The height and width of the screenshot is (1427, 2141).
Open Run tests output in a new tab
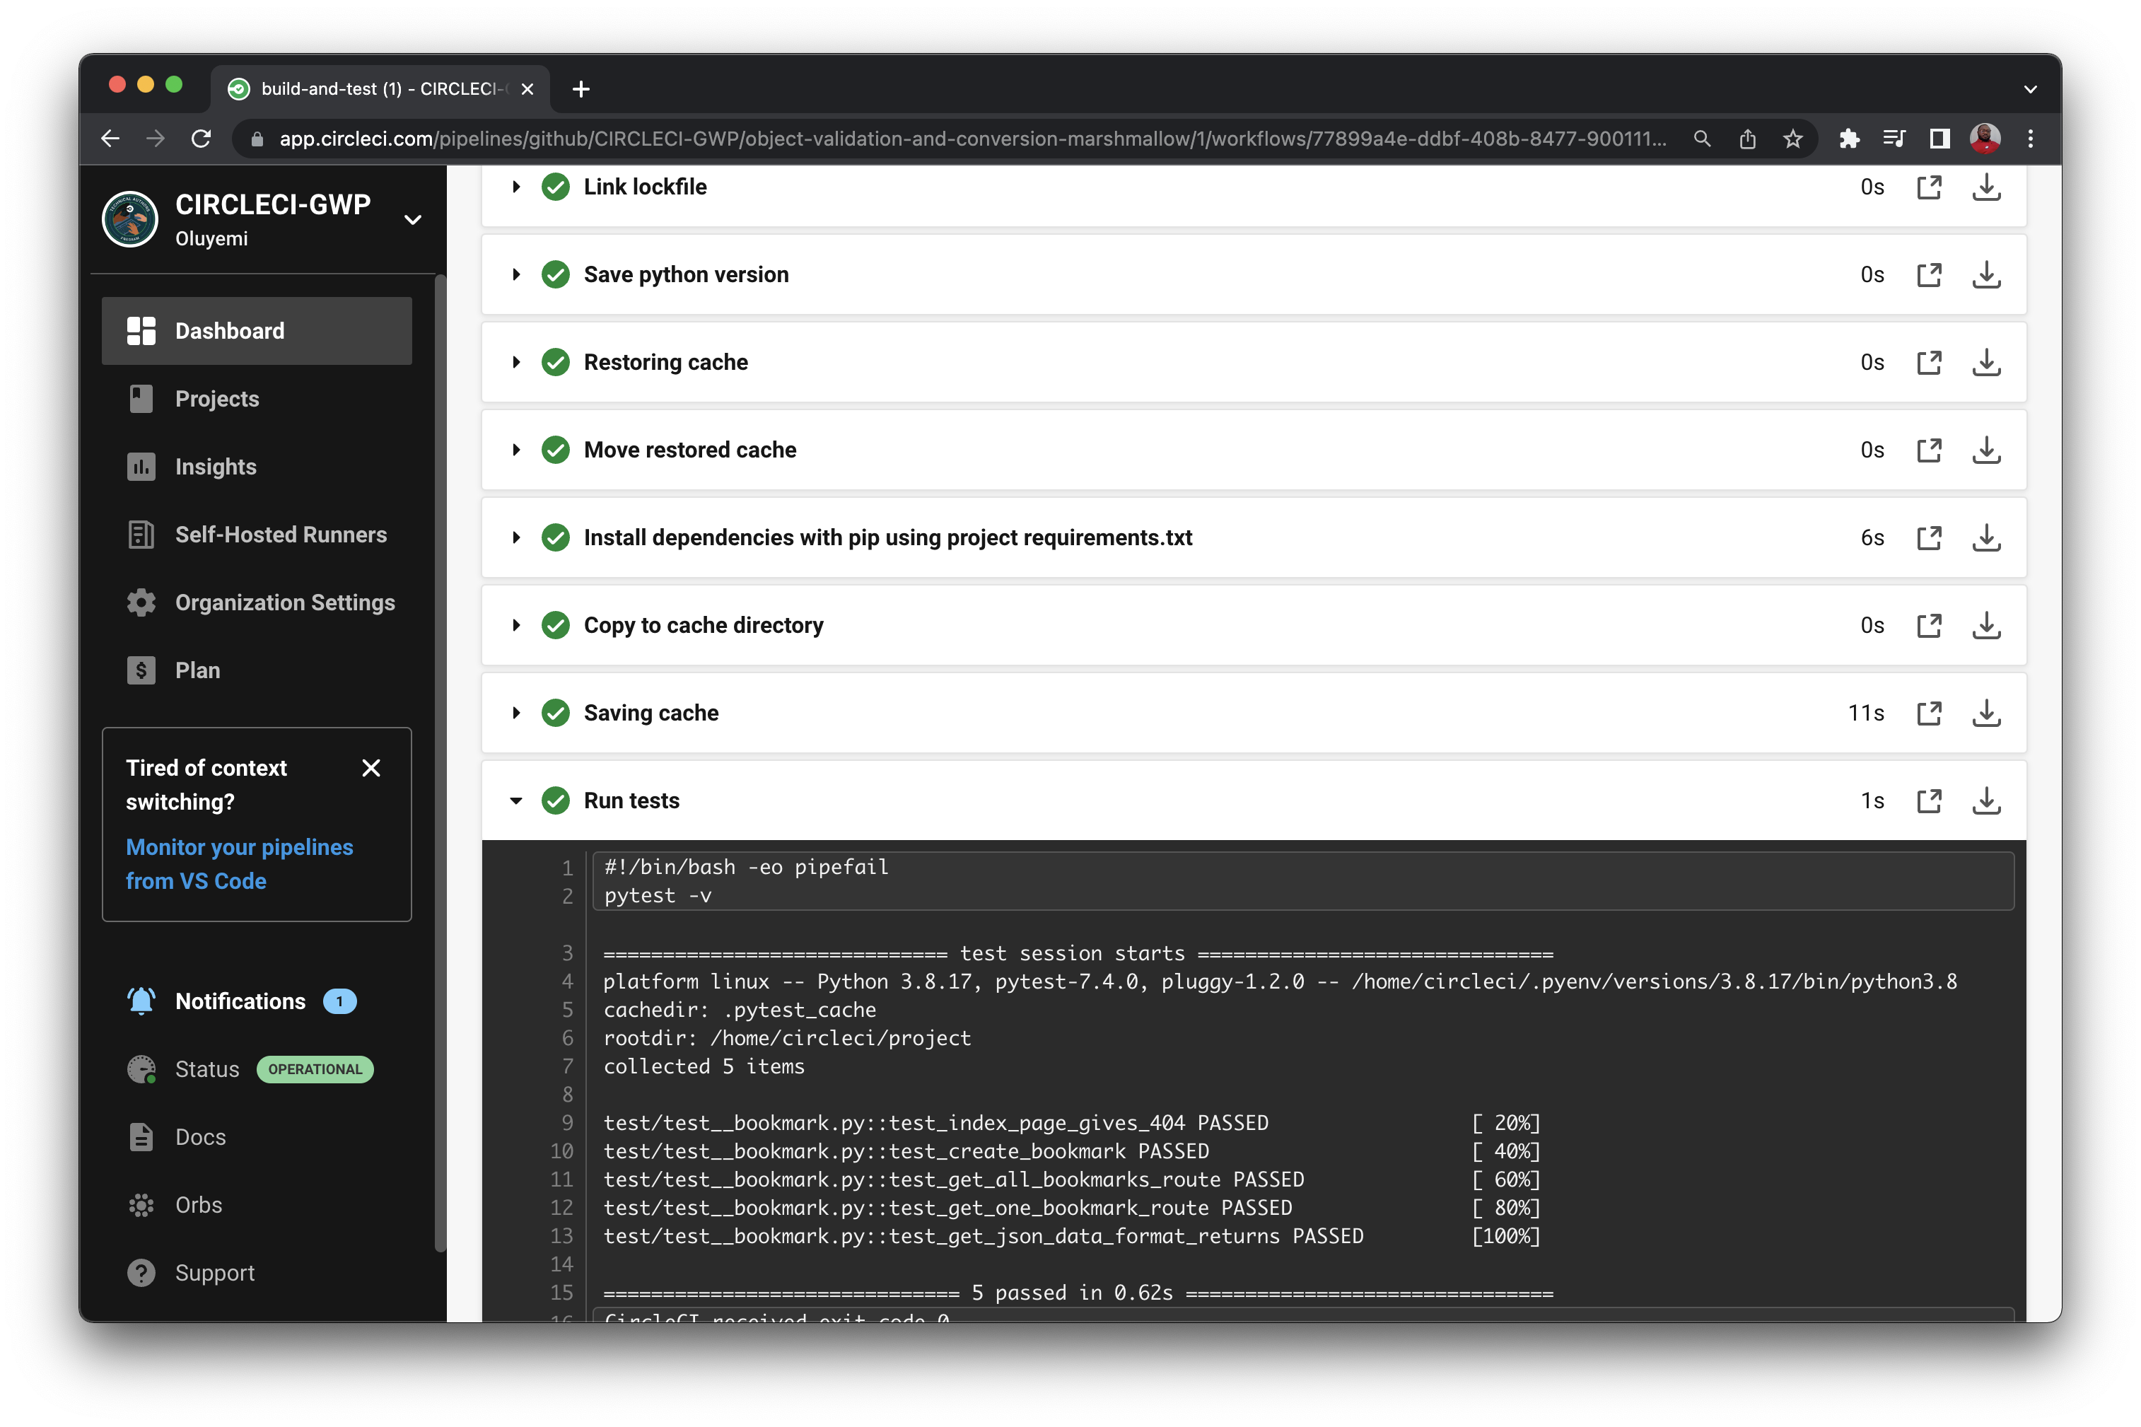[x=1931, y=801]
